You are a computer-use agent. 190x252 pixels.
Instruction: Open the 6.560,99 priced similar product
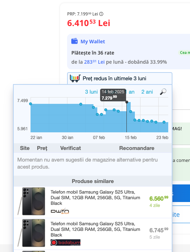[159, 199]
